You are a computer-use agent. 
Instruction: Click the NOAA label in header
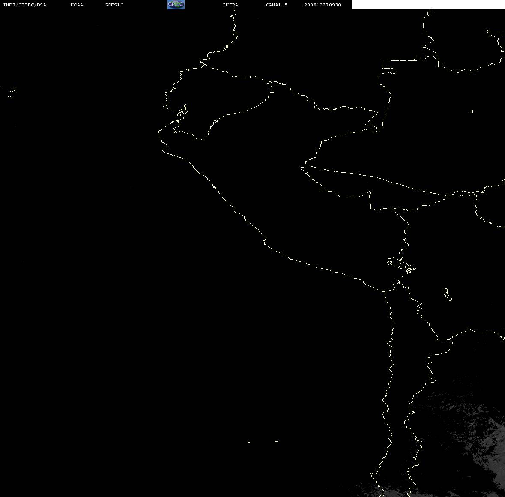coord(77,5)
